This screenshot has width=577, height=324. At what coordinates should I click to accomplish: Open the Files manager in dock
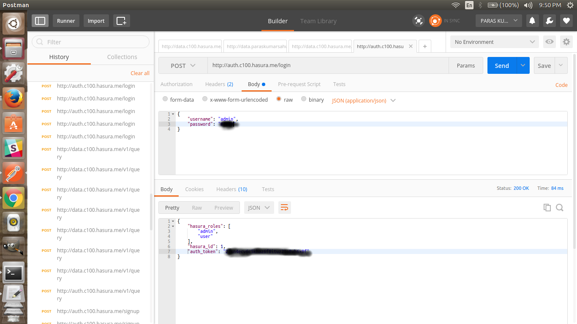[14, 48]
